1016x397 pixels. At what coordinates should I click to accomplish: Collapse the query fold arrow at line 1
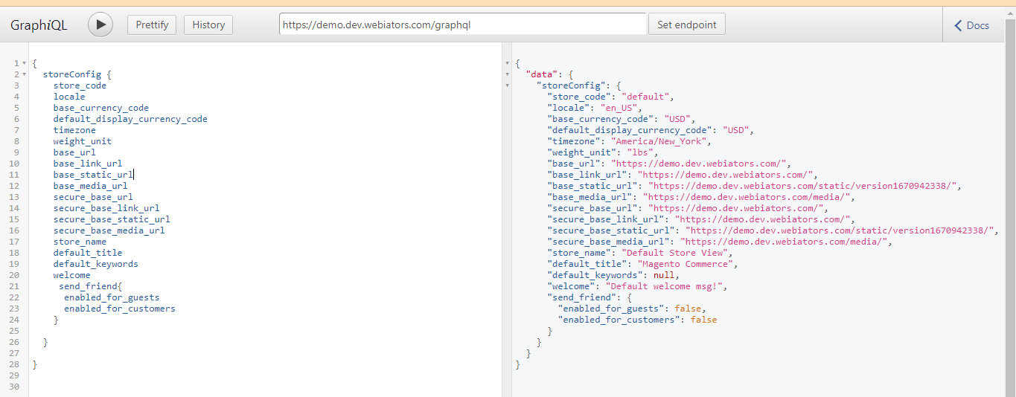point(25,63)
